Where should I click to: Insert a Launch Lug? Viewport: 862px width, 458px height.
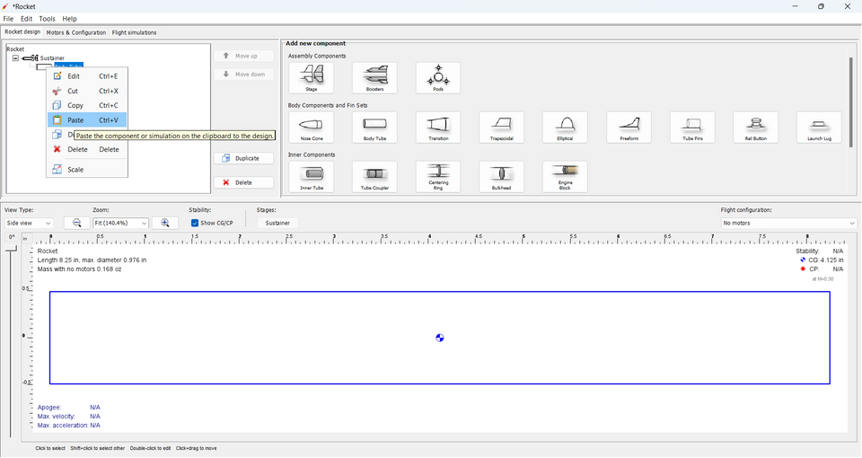click(819, 128)
